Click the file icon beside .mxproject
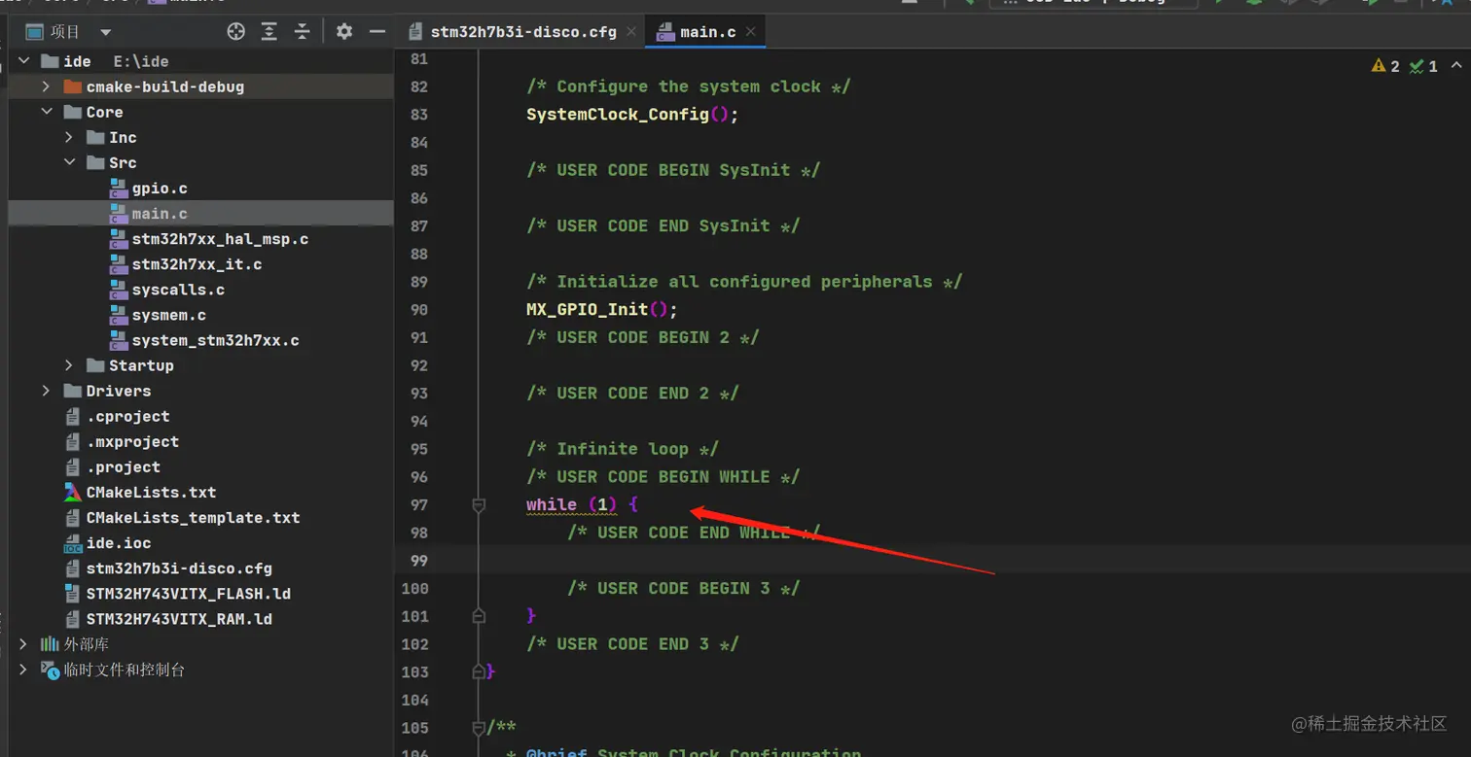Image resolution: width=1471 pixels, height=757 pixels. (72, 441)
